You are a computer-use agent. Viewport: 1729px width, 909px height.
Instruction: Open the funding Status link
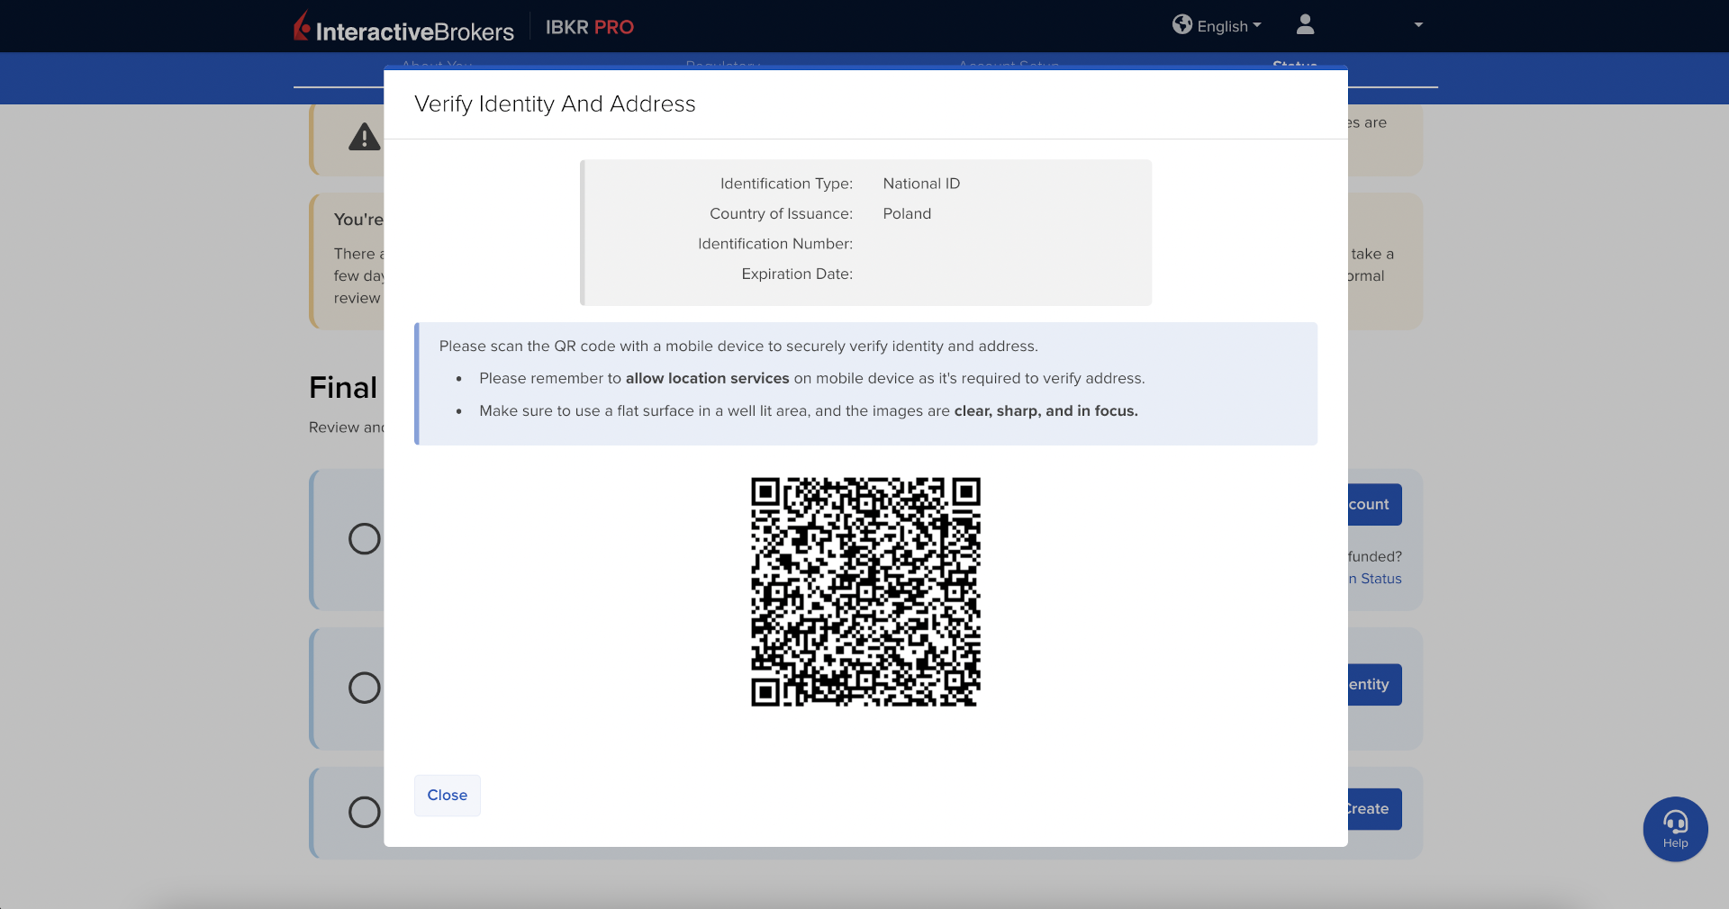1376,579
